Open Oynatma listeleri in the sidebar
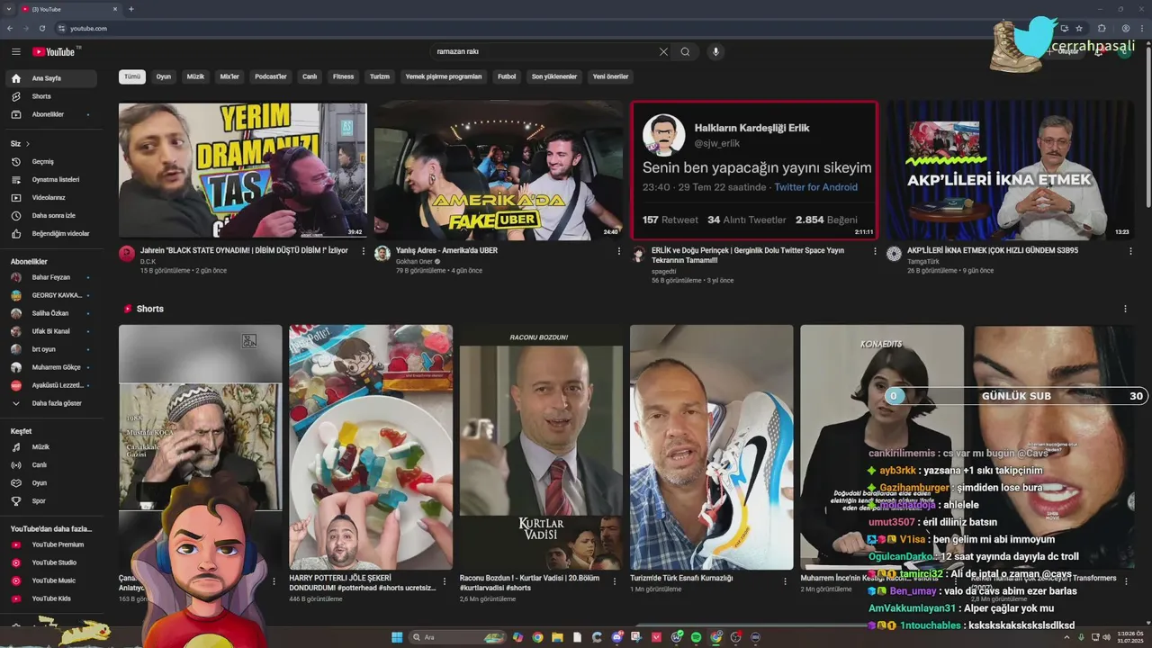The height and width of the screenshot is (648, 1152). coord(53,180)
